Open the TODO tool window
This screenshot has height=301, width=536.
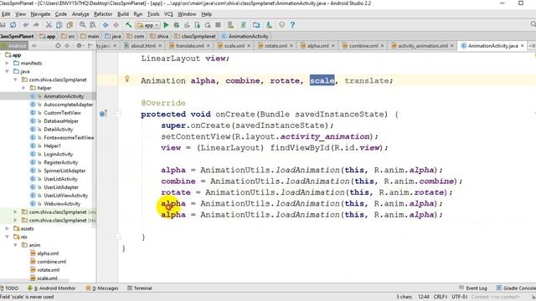(9, 288)
